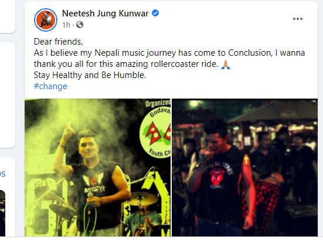Image resolution: width=323 pixels, height=240 pixels.
Task: Open the yellow-tinted concert photo
Action: pyautogui.click(x=97, y=167)
